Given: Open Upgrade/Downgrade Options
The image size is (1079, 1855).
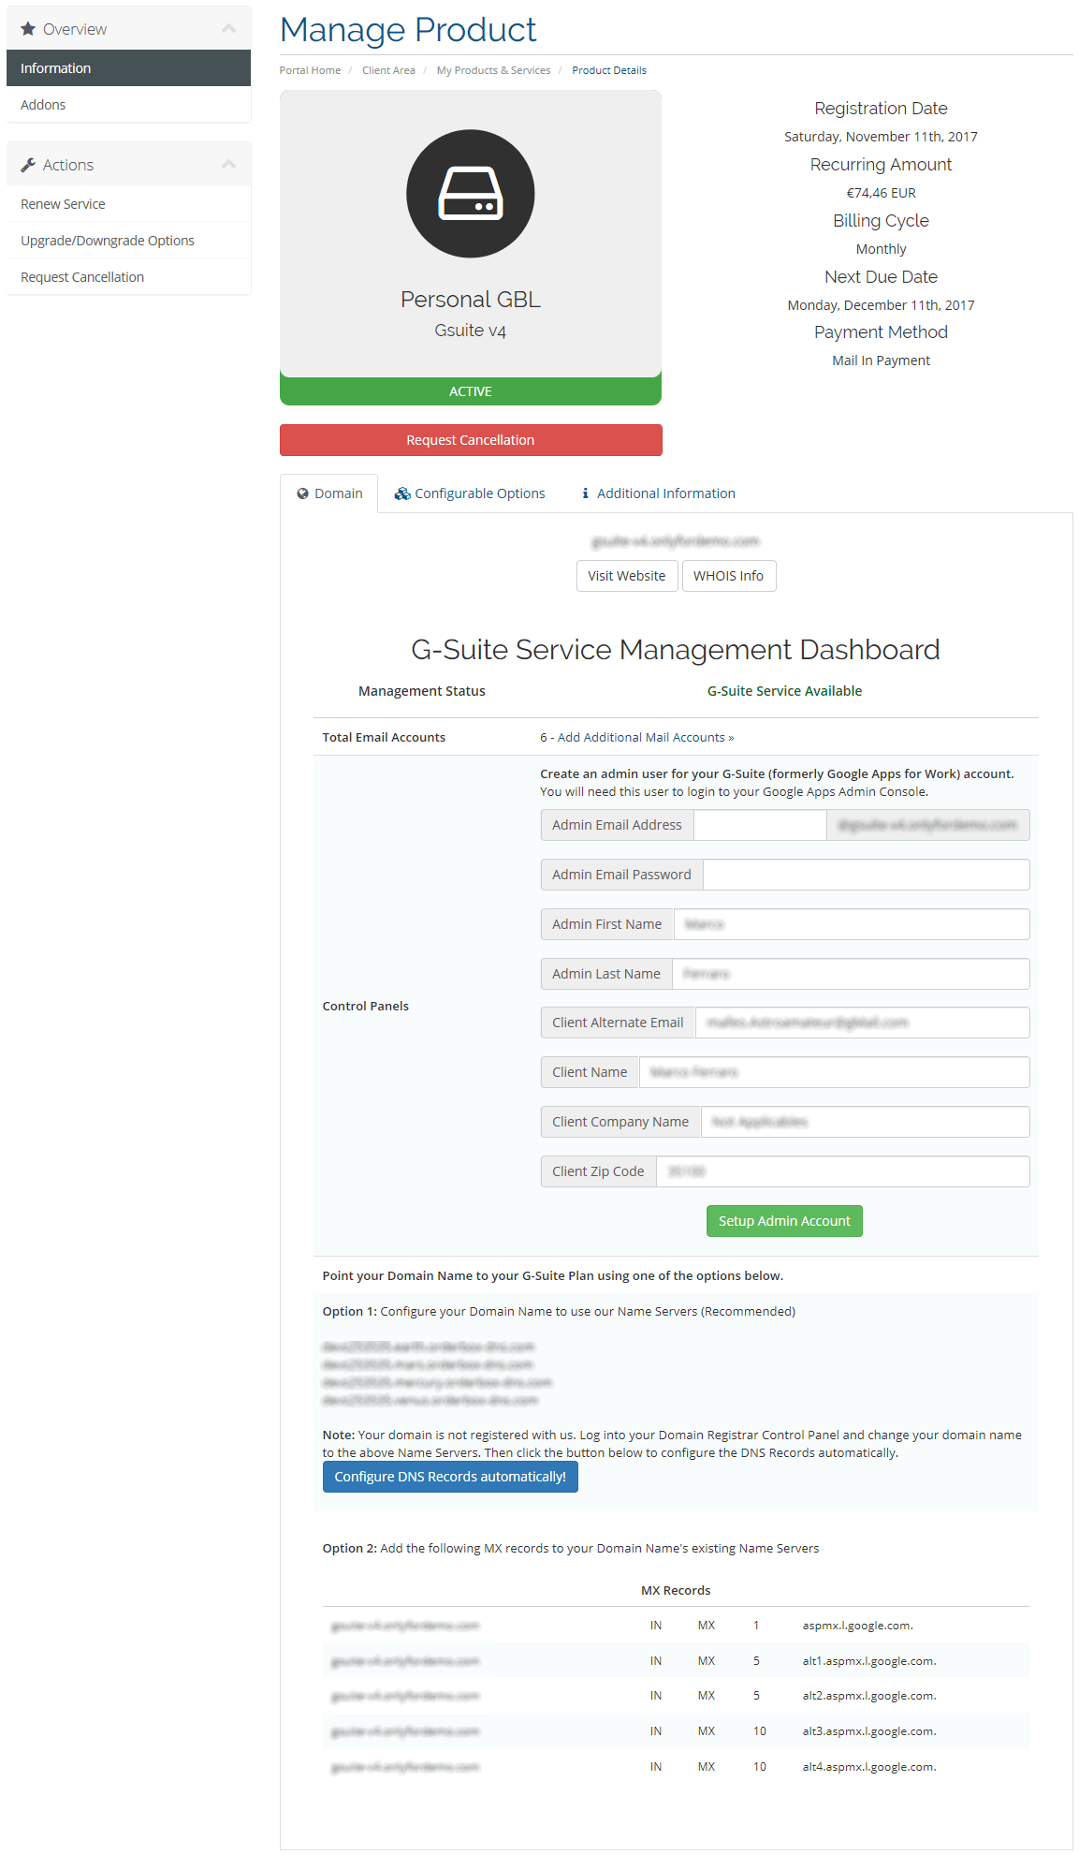Looking at the screenshot, I should (128, 241).
